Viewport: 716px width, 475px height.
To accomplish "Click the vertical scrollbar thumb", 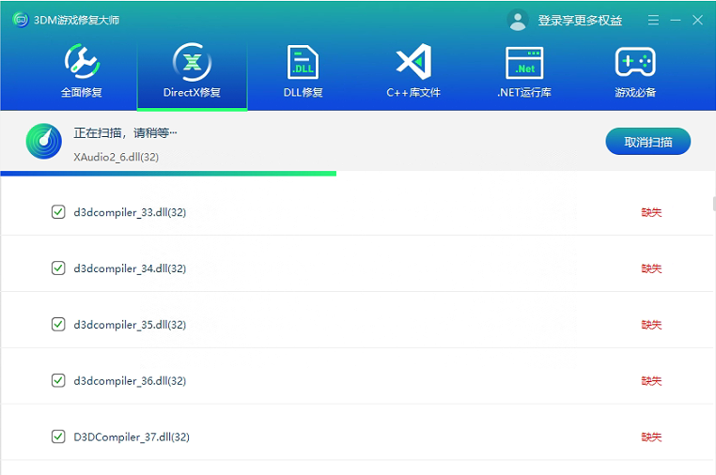I will point(712,204).
